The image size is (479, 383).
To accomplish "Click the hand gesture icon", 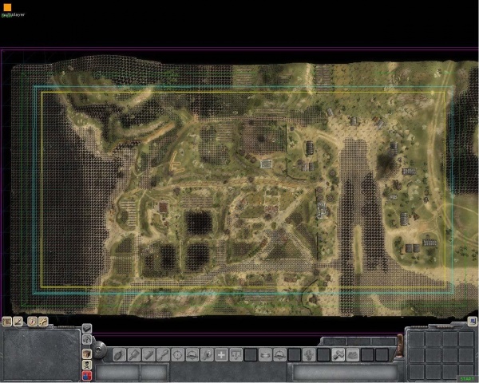I will pyautogui.click(x=207, y=355).
